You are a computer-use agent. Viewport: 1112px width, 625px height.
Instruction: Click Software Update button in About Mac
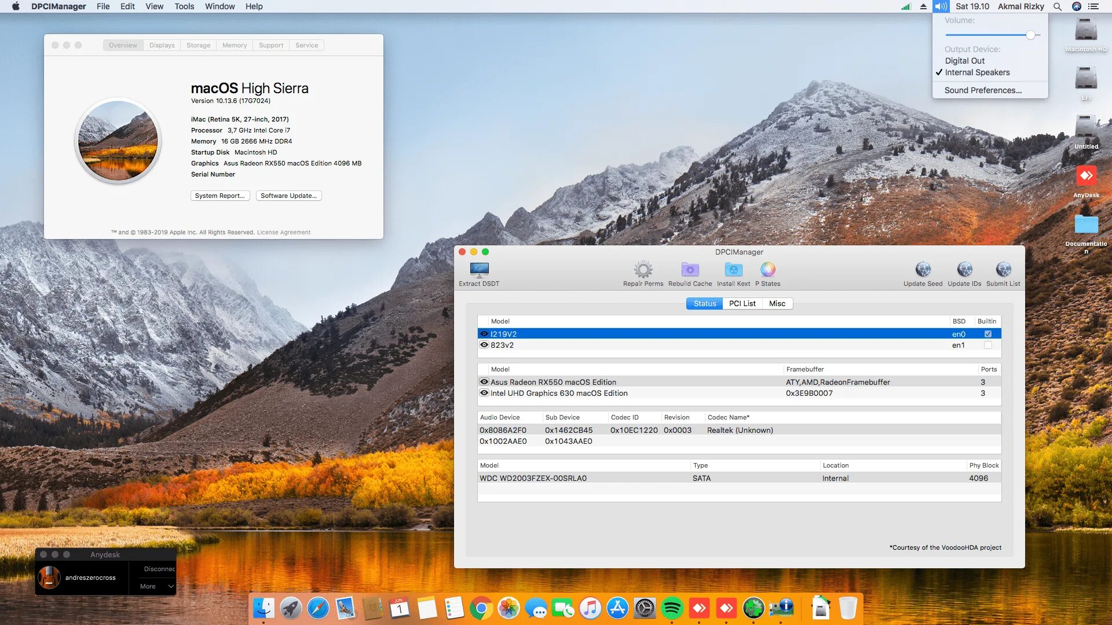pos(288,196)
